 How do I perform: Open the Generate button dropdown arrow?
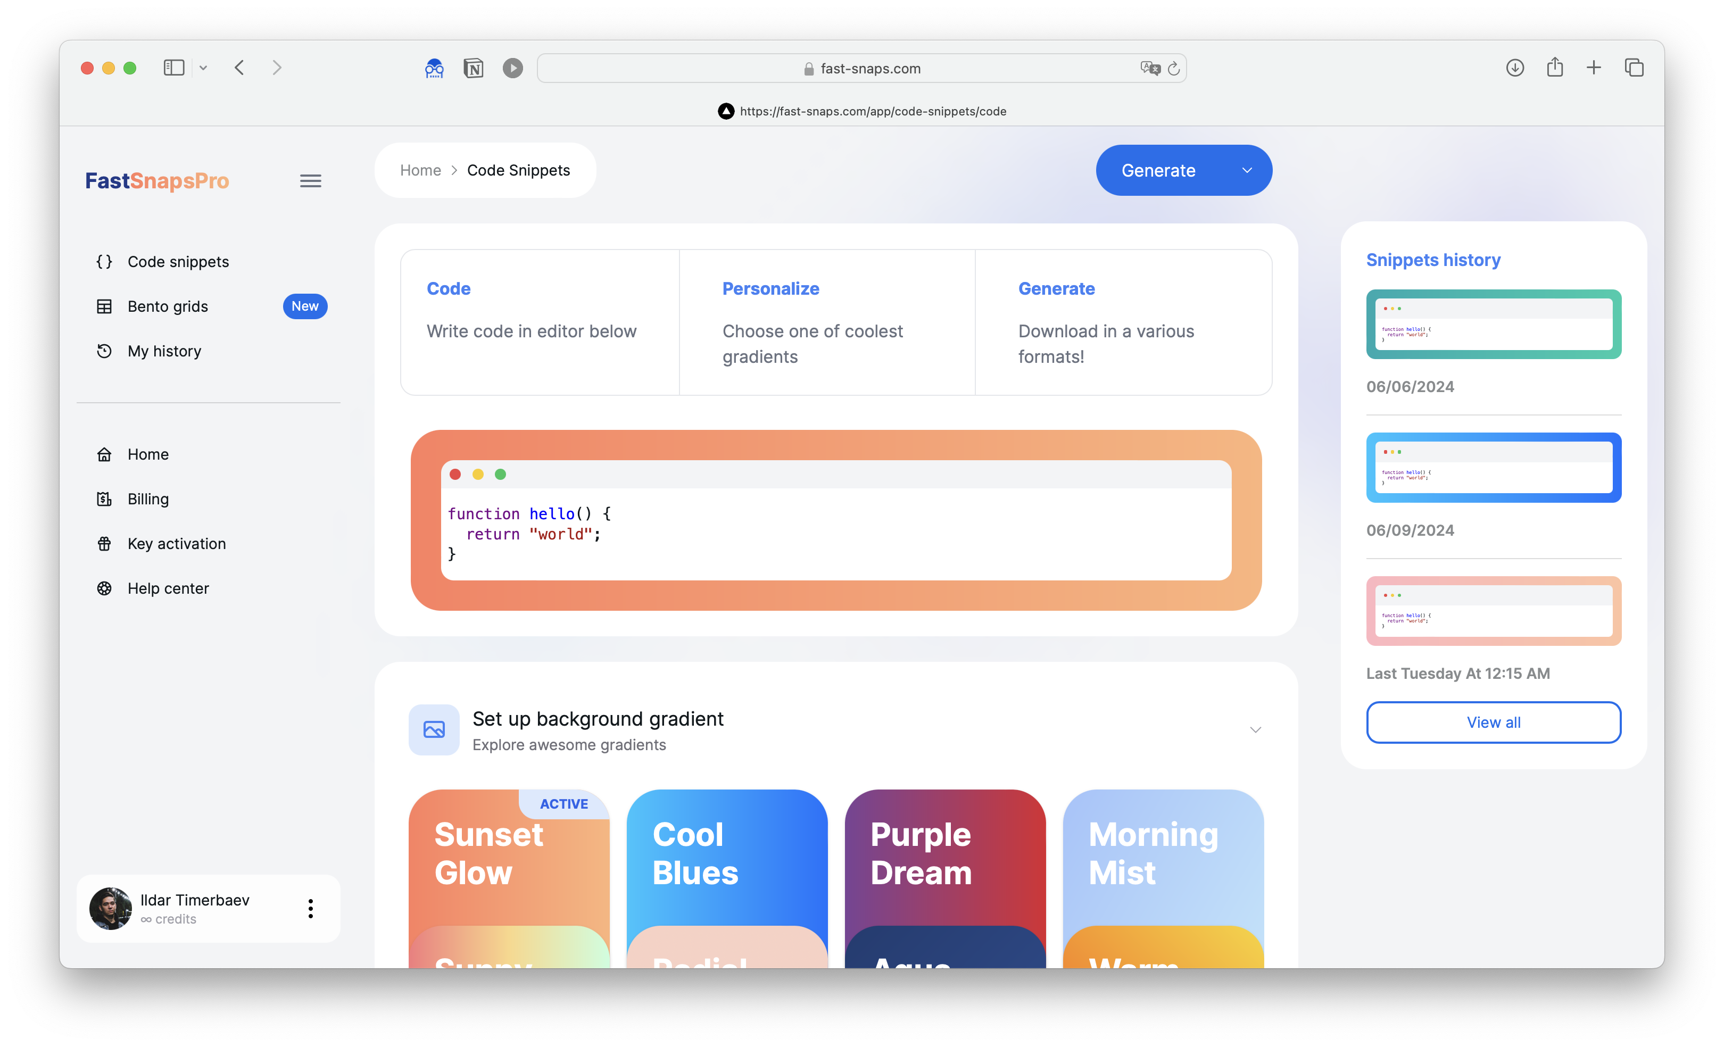(1247, 171)
